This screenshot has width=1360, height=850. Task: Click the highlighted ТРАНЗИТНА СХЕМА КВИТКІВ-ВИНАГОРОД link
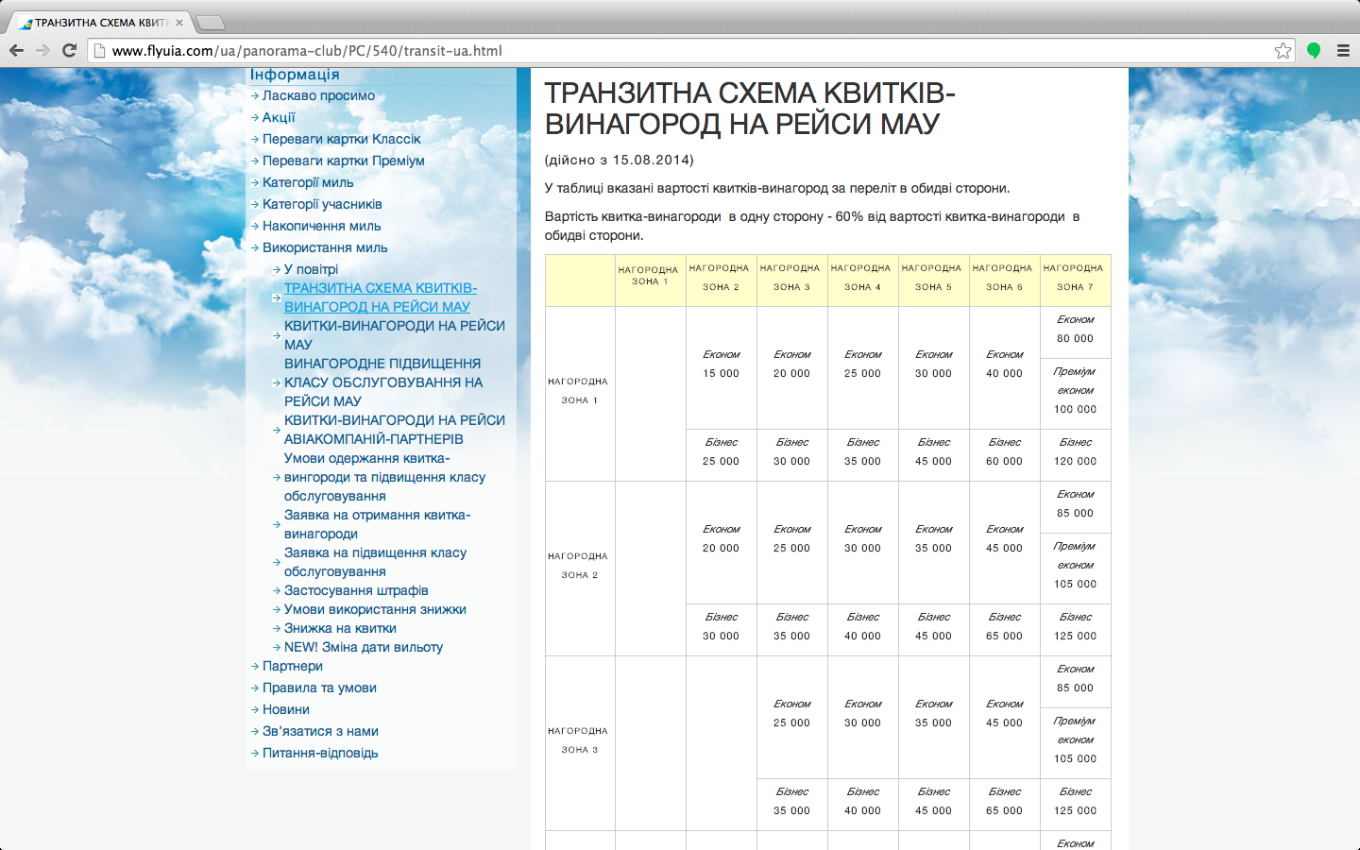pos(381,297)
